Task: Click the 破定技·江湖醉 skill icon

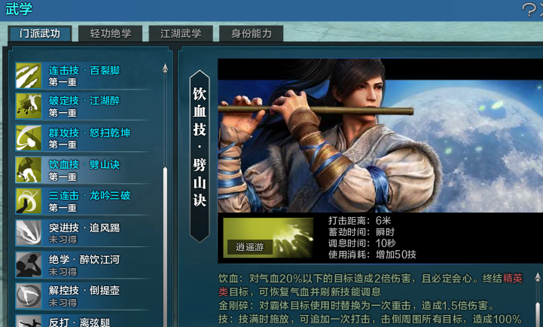Action: coord(29,106)
